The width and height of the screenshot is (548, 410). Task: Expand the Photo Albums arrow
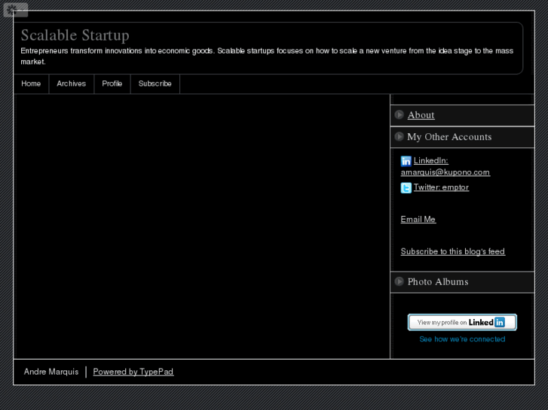click(399, 281)
